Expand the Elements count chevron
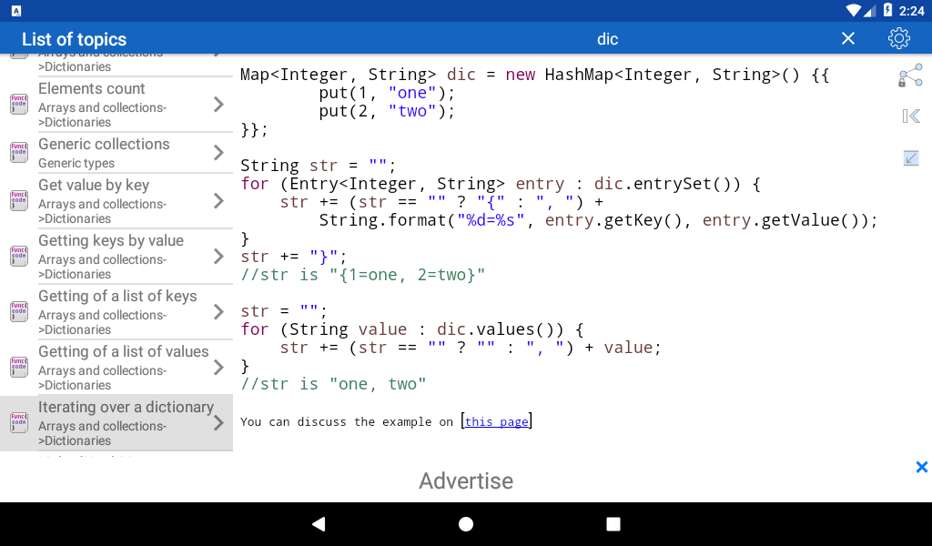 click(x=218, y=105)
